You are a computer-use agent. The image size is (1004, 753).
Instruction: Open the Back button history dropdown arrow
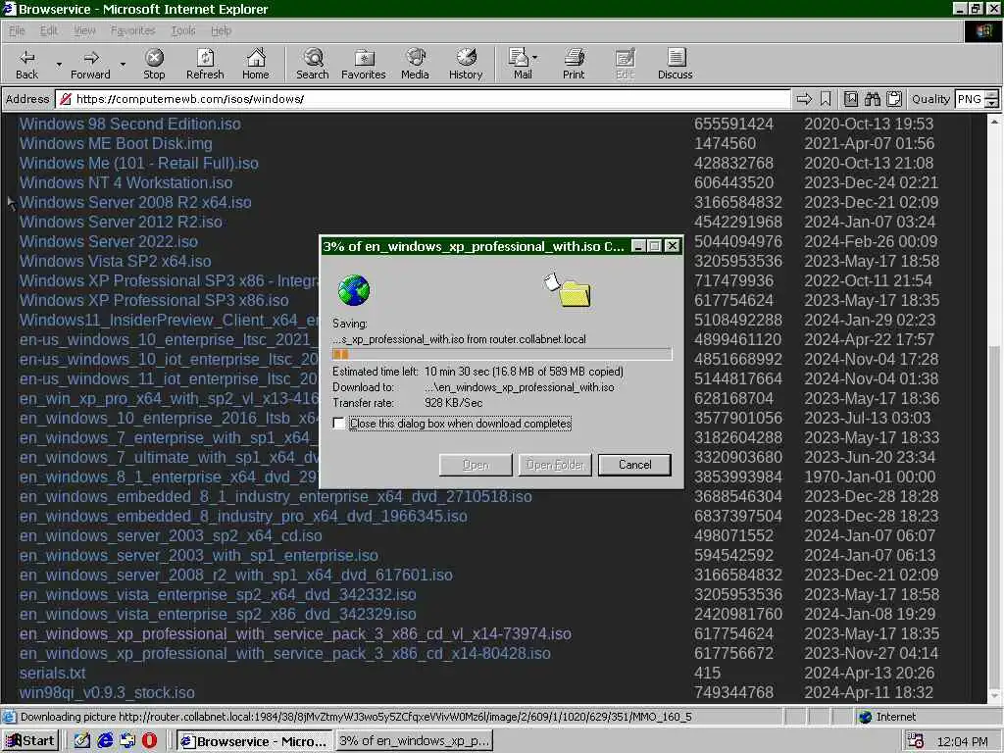pos(58,64)
